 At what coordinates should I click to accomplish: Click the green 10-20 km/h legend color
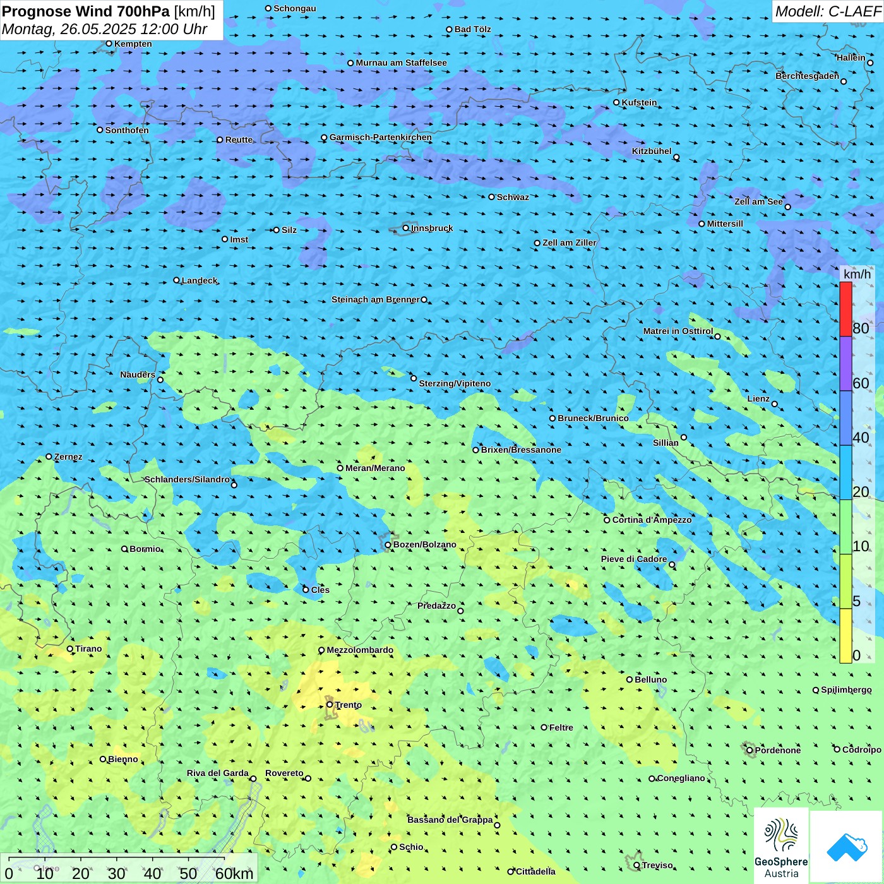click(845, 527)
